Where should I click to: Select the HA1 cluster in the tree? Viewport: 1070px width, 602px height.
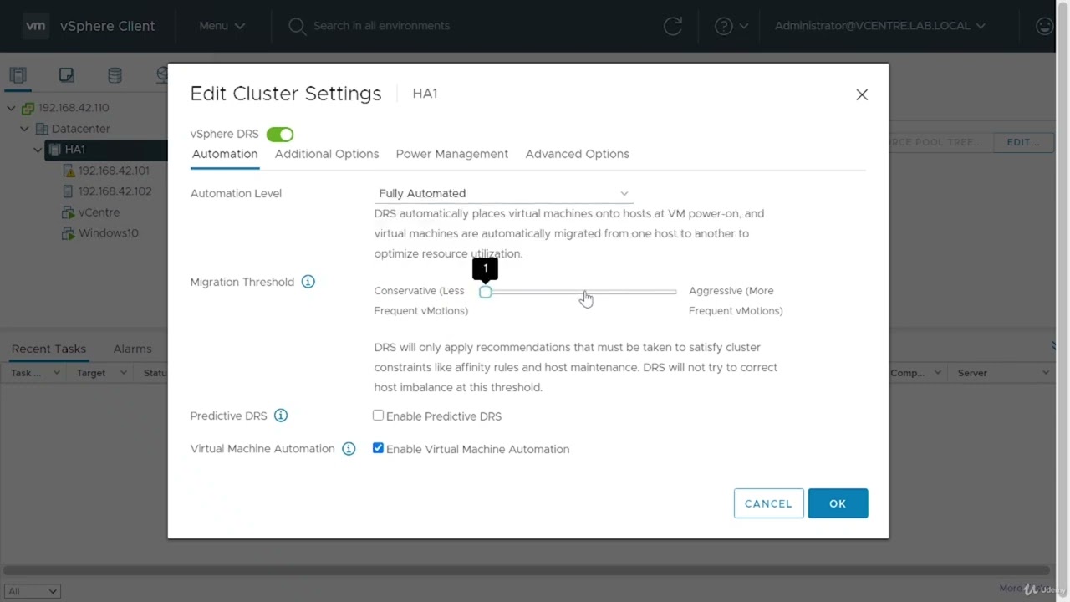point(75,150)
